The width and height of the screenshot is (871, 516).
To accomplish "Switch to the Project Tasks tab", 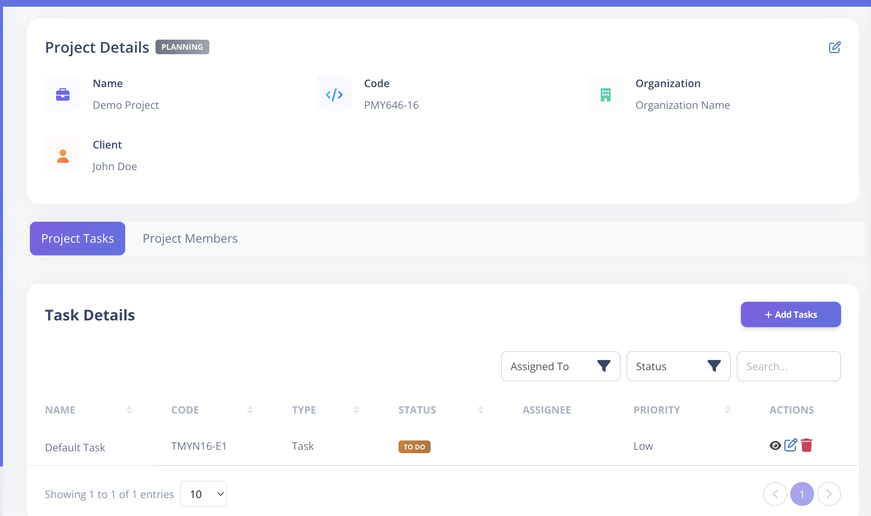I will 77,239.
